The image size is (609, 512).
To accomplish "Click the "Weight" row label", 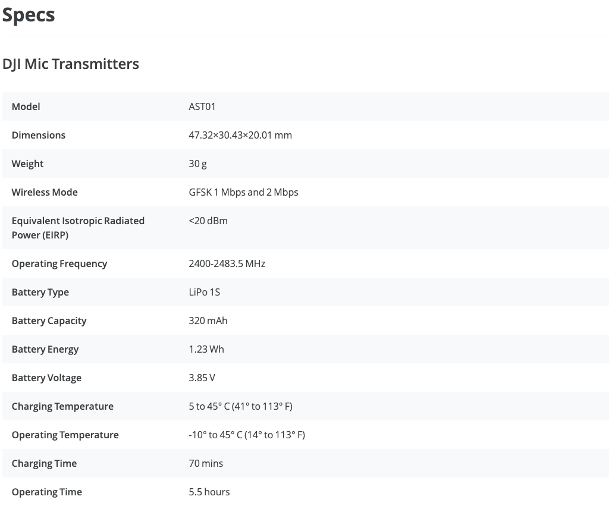I will pos(27,164).
